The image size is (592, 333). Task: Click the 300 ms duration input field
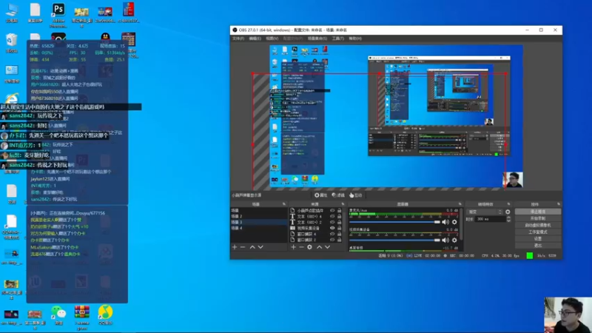tap(490, 219)
